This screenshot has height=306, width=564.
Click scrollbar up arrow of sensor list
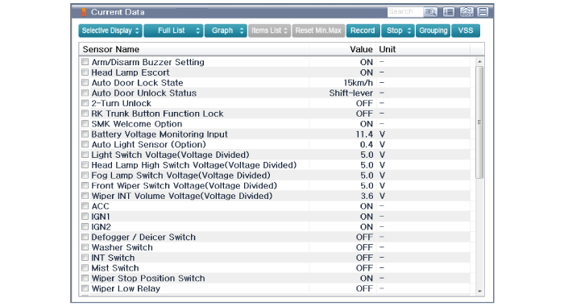(479, 62)
